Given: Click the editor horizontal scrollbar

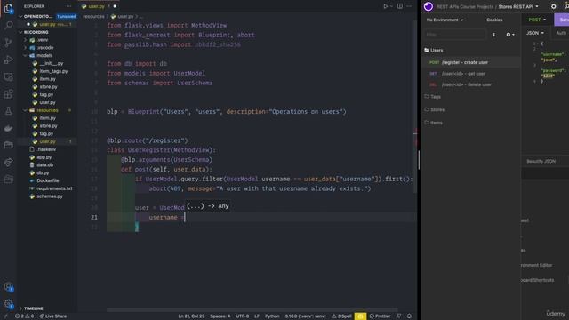Looking at the screenshot, I should 252,310.
